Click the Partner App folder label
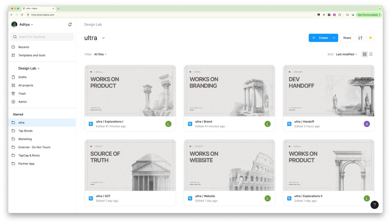 tap(26, 164)
